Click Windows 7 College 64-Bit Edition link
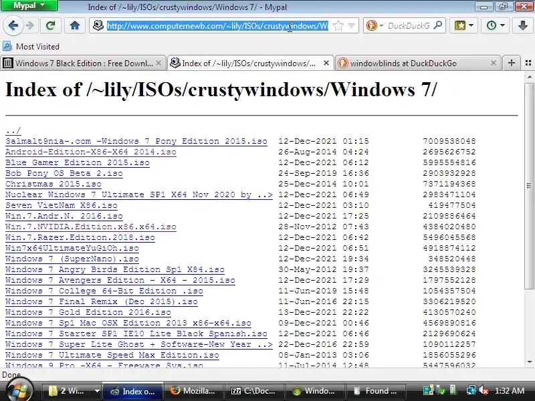This screenshot has height=401, width=535. point(104,291)
